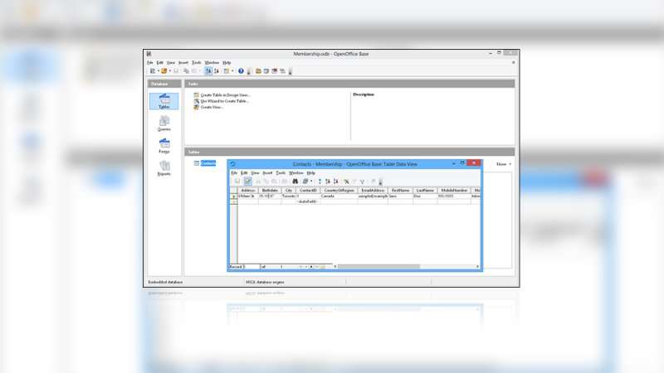
Task: Select the Tables section in Database pane
Action: (x=164, y=101)
